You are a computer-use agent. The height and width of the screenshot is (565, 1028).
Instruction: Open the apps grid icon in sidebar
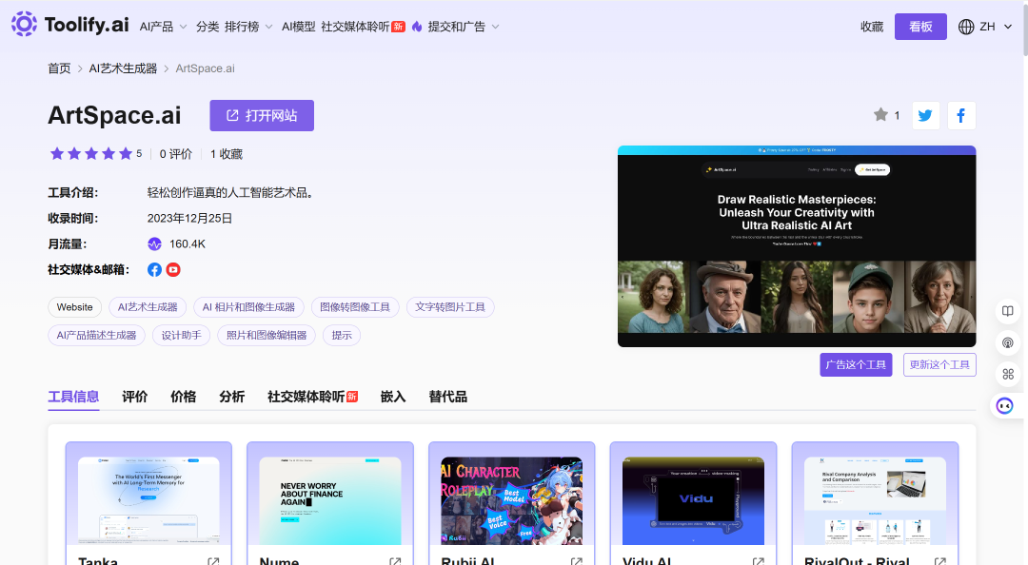coord(1008,374)
